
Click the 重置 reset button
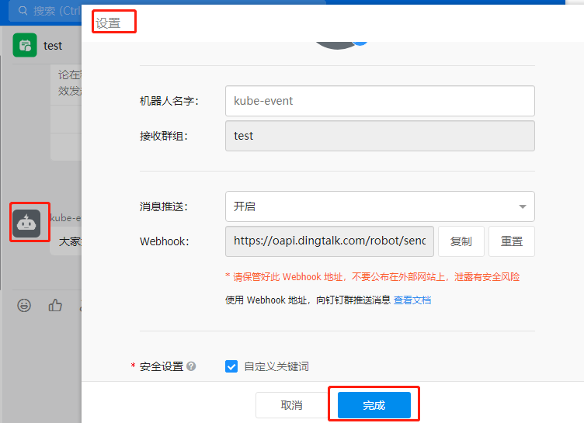pos(512,241)
